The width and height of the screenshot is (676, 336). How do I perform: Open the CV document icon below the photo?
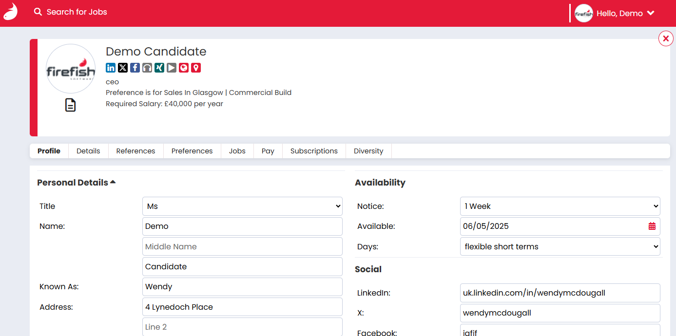point(71,105)
